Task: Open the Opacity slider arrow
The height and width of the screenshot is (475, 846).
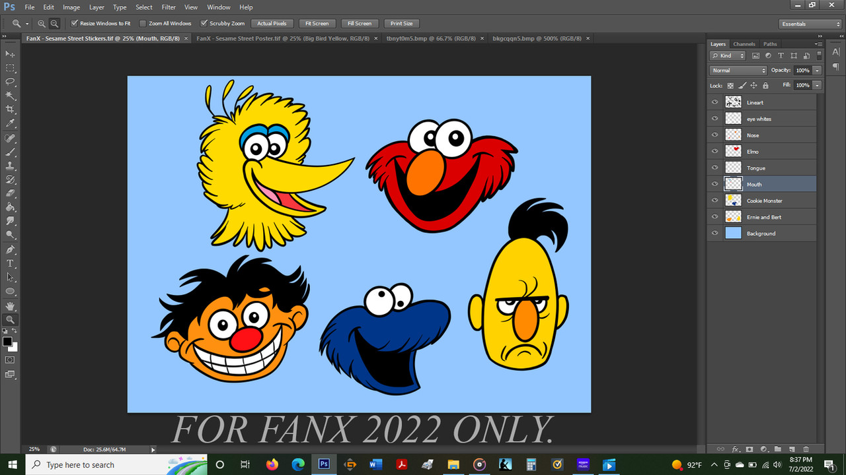Action: coord(818,71)
